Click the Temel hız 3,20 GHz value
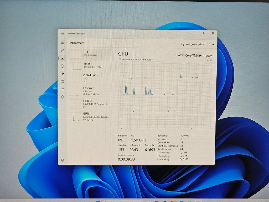269x202 pixels. pyautogui.click(x=185, y=135)
